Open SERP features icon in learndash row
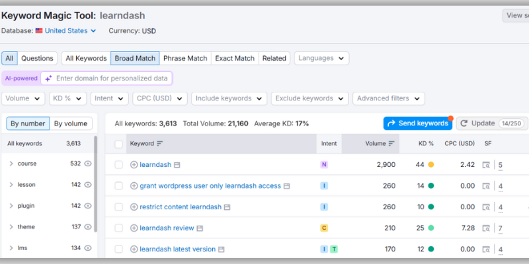529x264 pixels. coord(486,165)
